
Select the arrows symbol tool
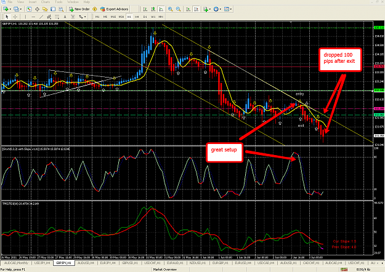[81, 17]
